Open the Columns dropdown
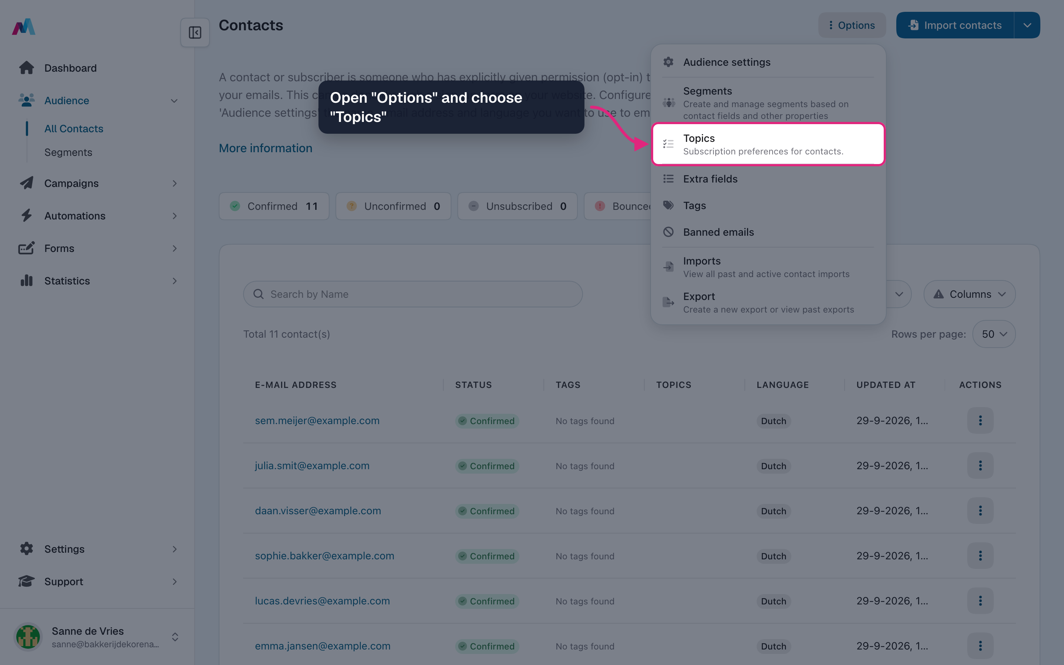 point(969,294)
